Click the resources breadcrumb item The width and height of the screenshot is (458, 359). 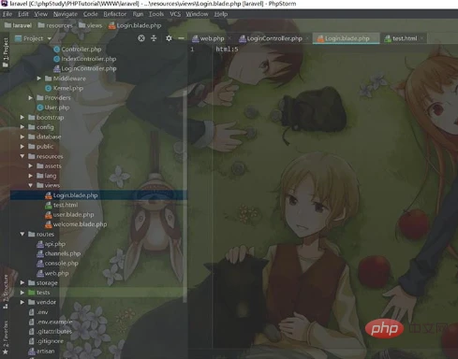(55, 25)
